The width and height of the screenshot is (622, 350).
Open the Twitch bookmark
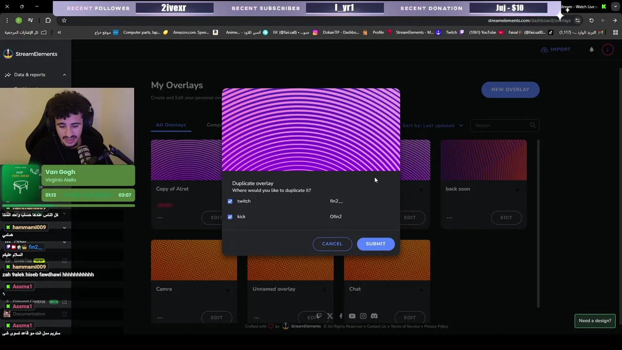[455, 33]
